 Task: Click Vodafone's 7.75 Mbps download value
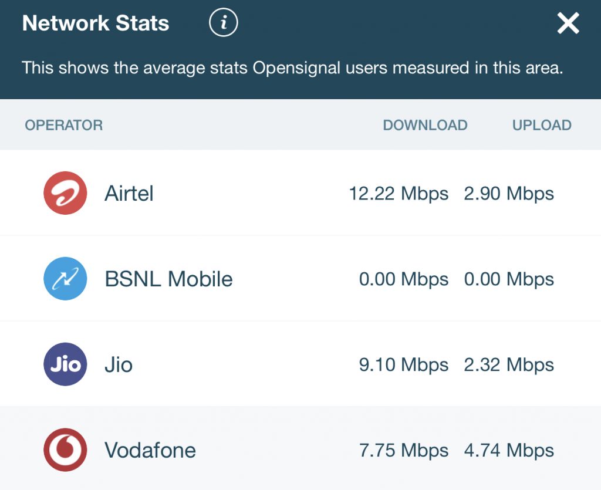click(x=404, y=451)
